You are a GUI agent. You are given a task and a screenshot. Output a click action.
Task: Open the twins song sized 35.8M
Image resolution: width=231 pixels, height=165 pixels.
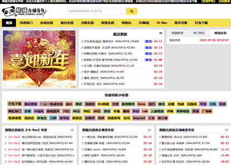105,150
